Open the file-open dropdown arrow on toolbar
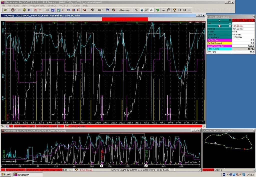Screen dimensions: 256x177 point(8,10)
